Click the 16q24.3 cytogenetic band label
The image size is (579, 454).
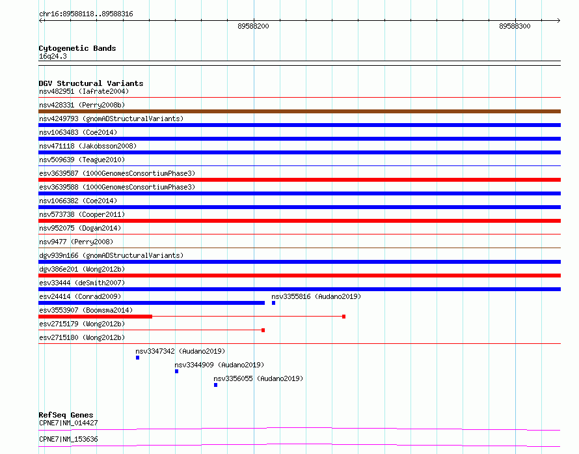click(53, 56)
